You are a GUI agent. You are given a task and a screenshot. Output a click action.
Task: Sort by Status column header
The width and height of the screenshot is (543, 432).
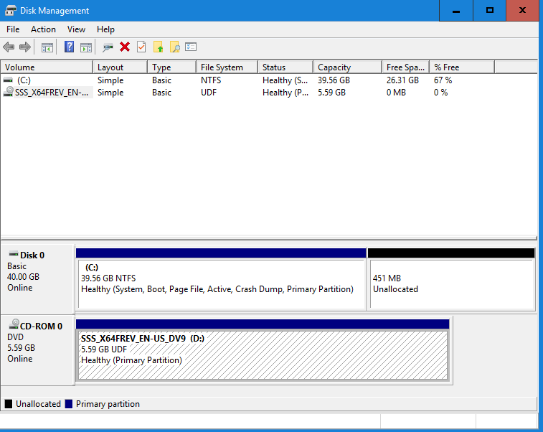[x=285, y=67]
